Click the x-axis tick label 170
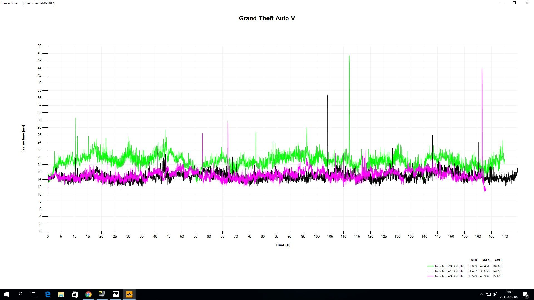The width and height of the screenshot is (534, 300). tap(505, 236)
